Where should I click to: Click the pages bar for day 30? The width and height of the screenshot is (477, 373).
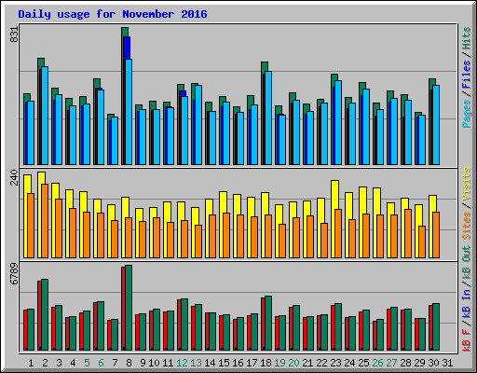436,125
